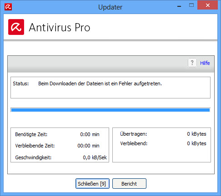Open the Bericht report button

tap(129, 184)
